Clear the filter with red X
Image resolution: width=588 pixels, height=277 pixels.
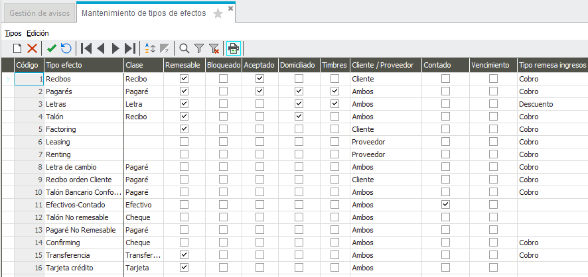point(214,48)
